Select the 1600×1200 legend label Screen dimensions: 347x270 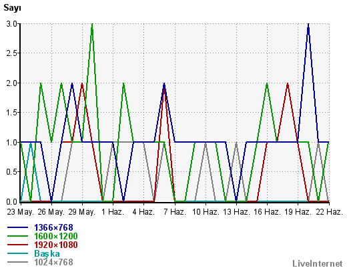pos(56,236)
